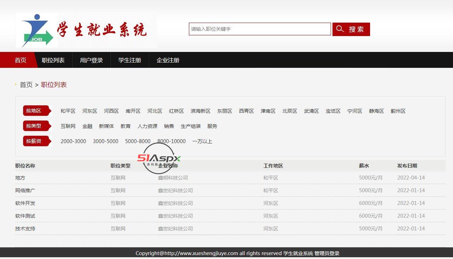
Task: Filter jobs by 互联网 type
Action: pos(68,126)
